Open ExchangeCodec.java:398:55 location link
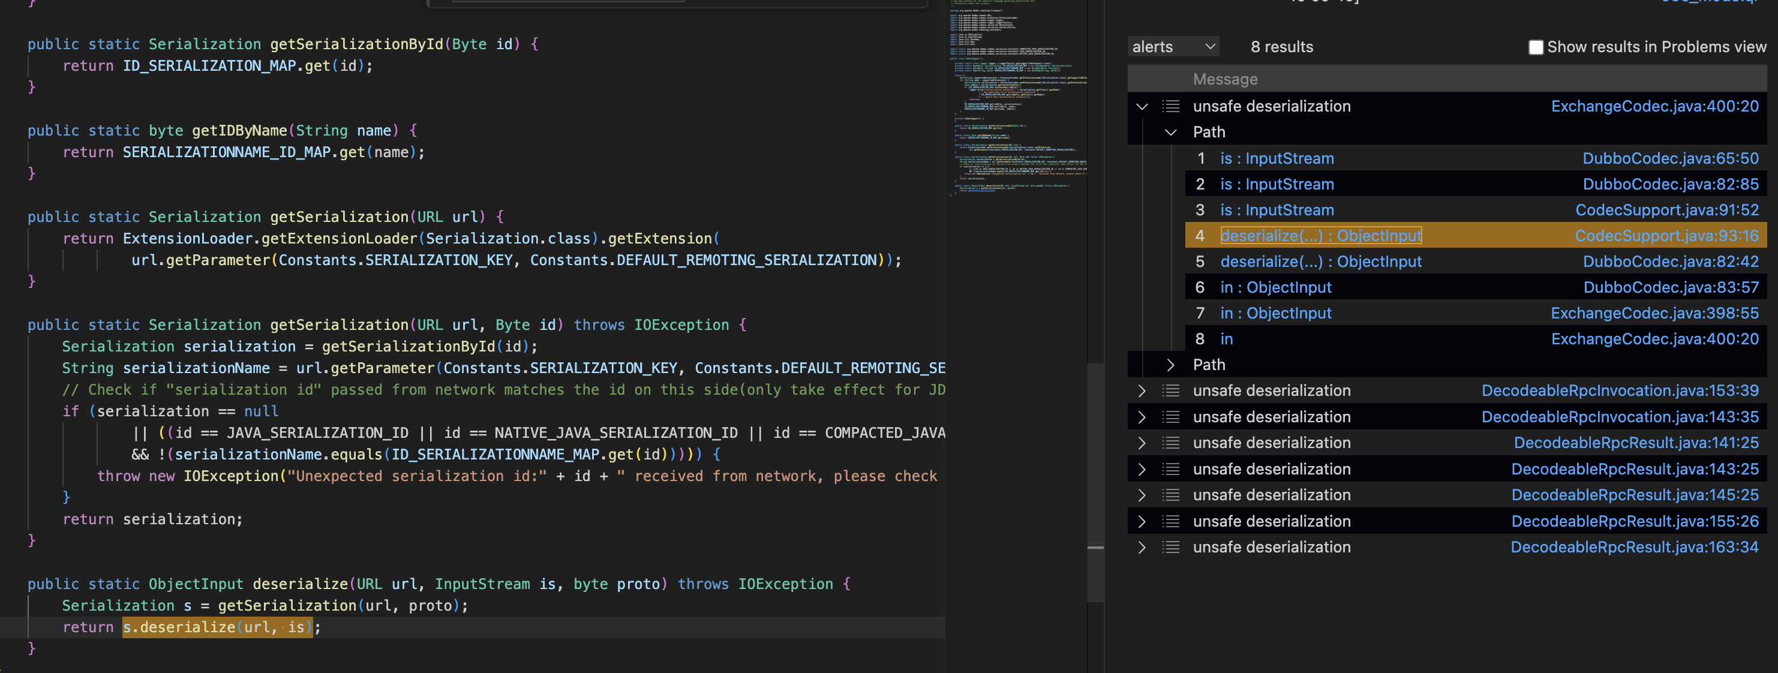Screen dimensions: 1778x673 pyautogui.click(x=1654, y=313)
